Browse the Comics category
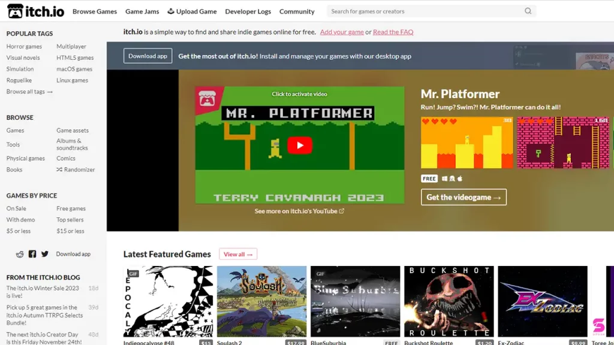The height and width of the screenshot is (345, 614). click(66, 158)
